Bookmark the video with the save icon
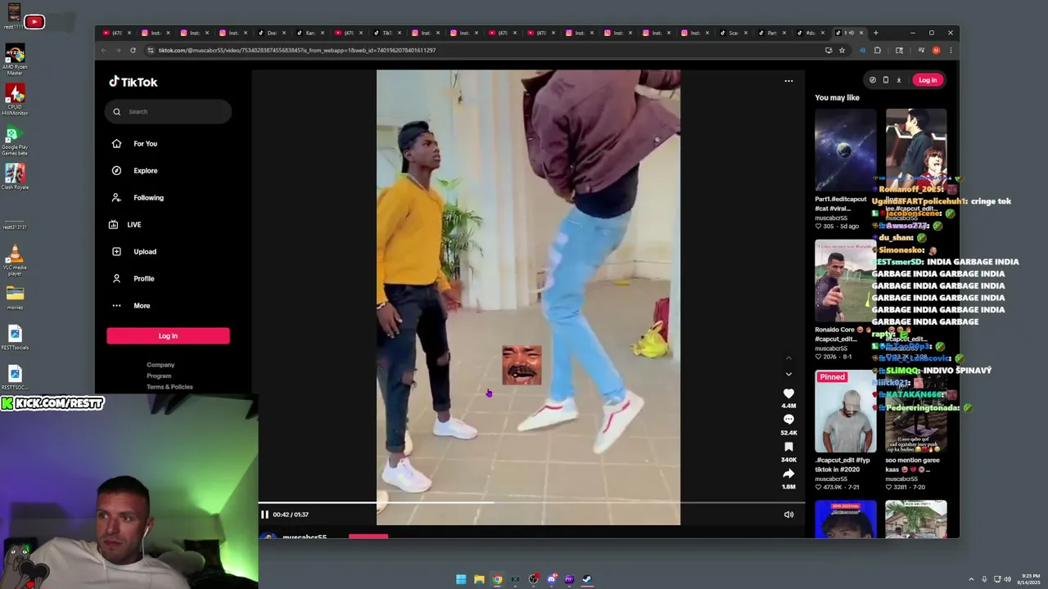This screenshot has width=1048, height=589. pos(788,447)
